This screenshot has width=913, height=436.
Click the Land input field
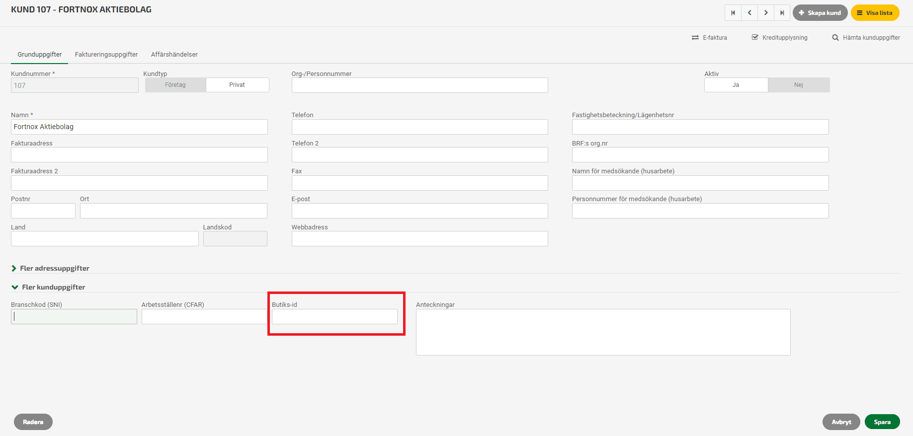click(105, 238)
